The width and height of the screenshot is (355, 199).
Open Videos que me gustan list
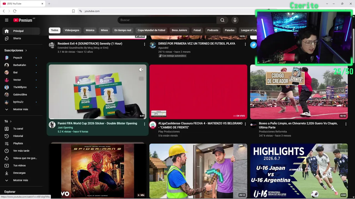[x=21, y=158]
